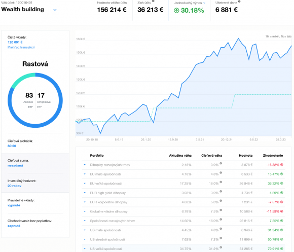Click info icon for EUR high-yield dlhopisy target weight
This screenshot has height=252, width=294.
(220, 191)
